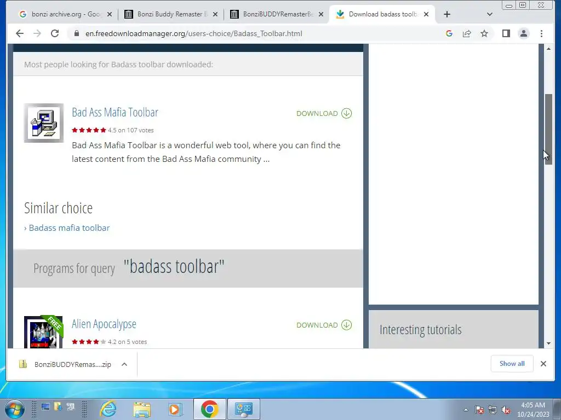561x420 pixels.
Task: Open Chrome side panel
Action: 506,33
